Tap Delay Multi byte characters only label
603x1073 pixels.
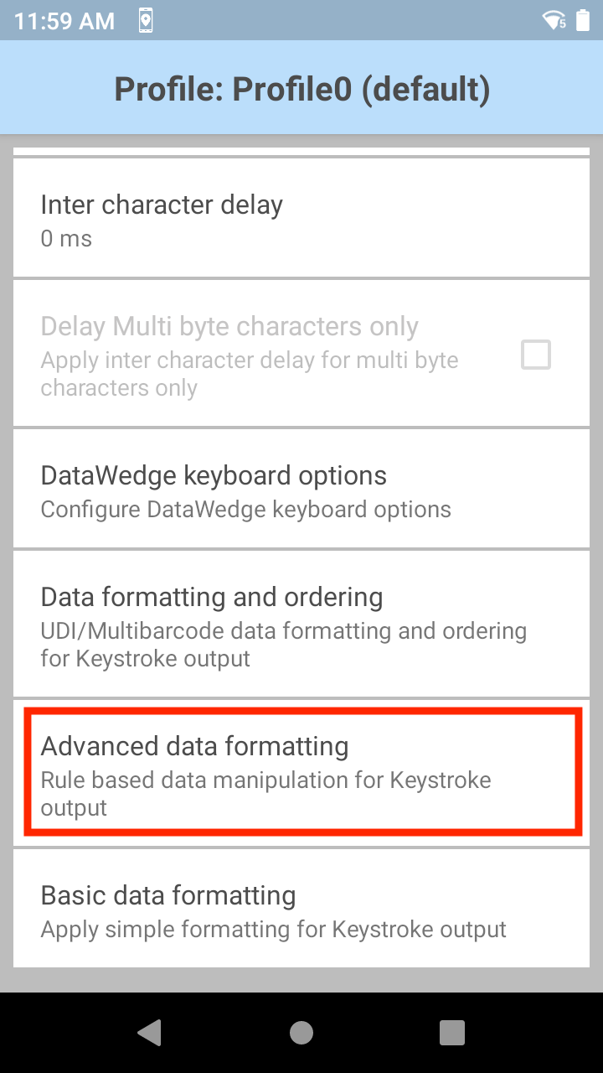coord(229,326)
